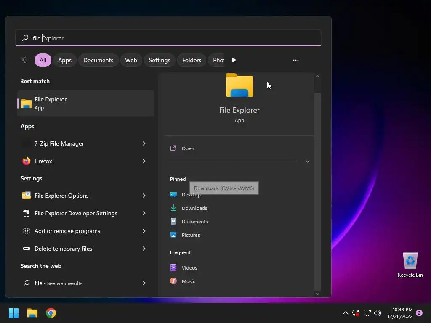
Task: Click 'Add or remove programs' text
Action: point(67,231)
